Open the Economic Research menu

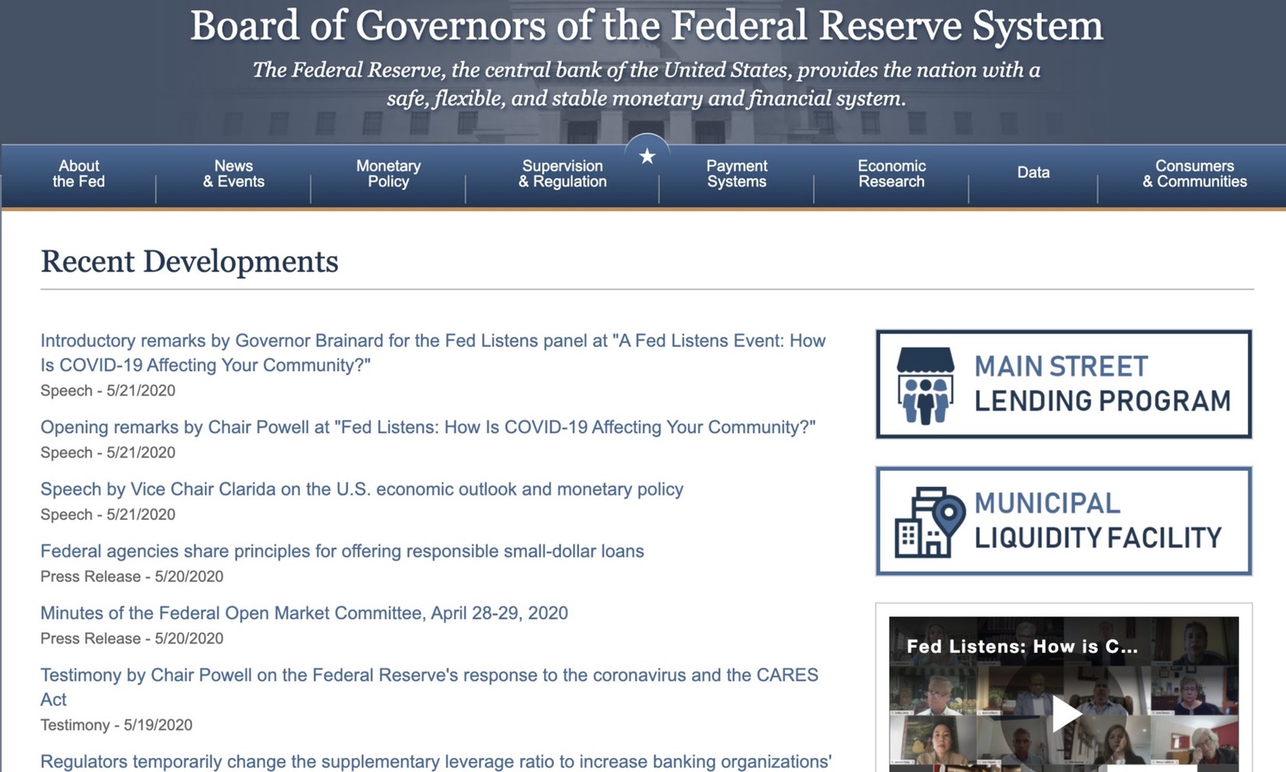(891, 174)
